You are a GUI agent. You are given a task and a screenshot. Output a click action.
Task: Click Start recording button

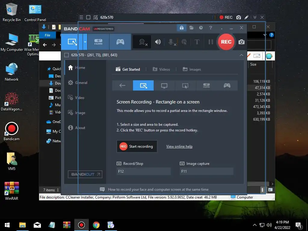(137, 146)
